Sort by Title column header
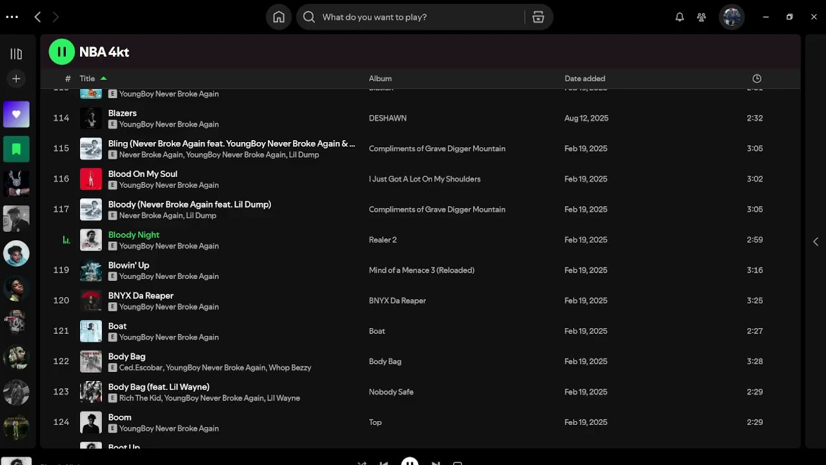The height and width of the screenshot is (465, 826). (x=87, y=79)
